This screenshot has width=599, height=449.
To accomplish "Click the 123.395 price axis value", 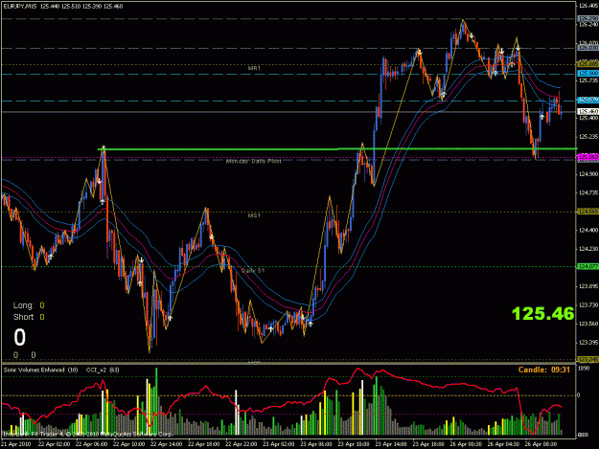I will tap(588, 342).
